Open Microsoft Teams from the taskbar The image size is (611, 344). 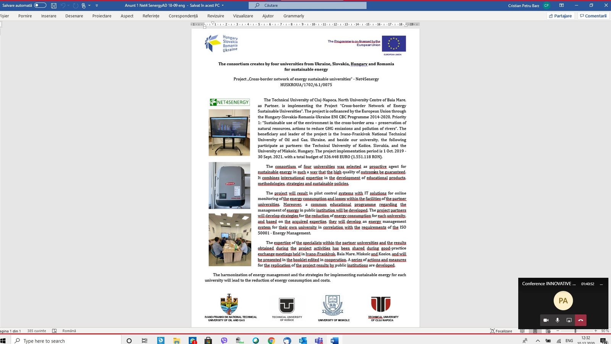click(319, 341)
